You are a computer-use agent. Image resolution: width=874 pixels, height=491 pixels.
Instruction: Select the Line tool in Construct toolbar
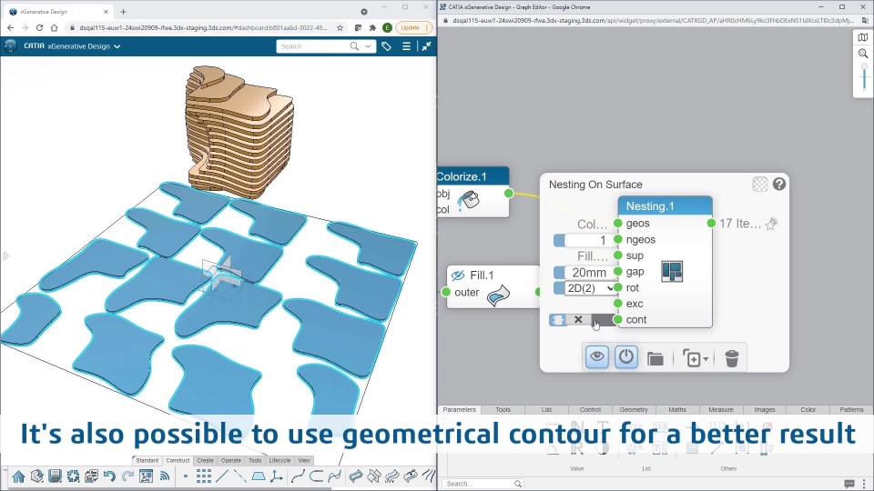(x=222, y=476)
